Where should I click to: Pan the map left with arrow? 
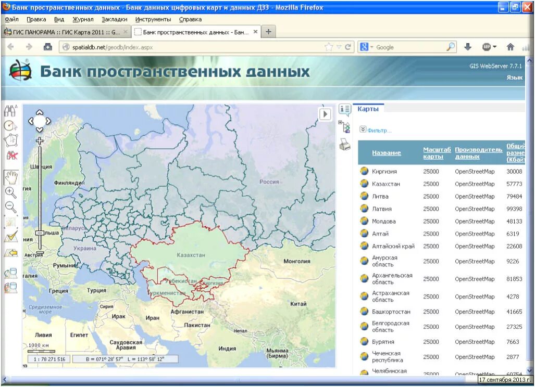click(x=31, y=121)
